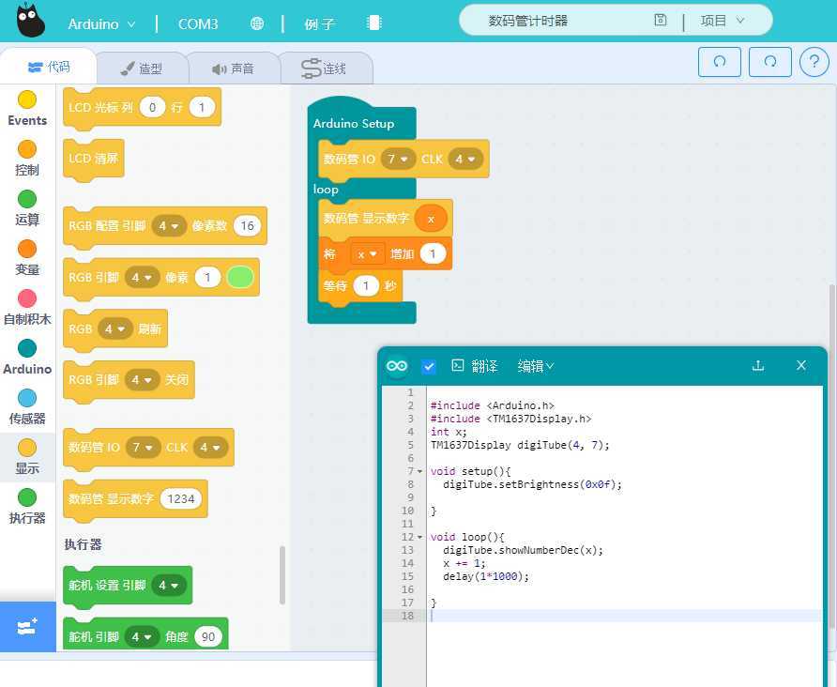This screenshot has height=687, width=837.
Task: Select the Arduino block category
Action: 27,358
